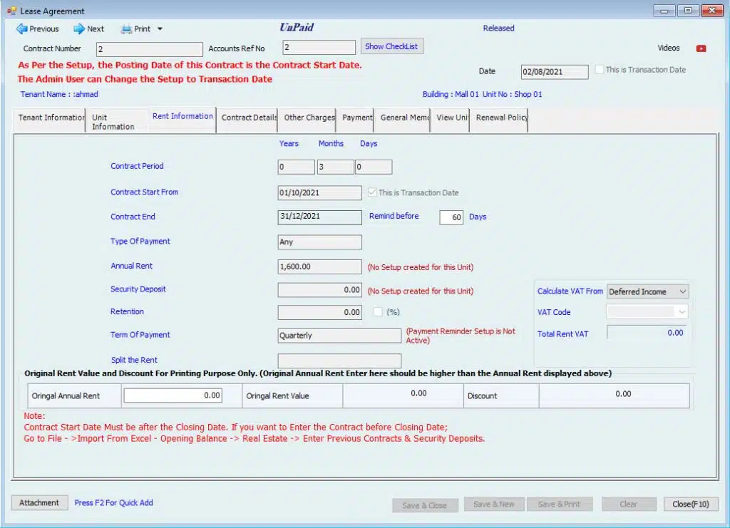Click Oringal Annual Rent input field

[x=173, y=395]
